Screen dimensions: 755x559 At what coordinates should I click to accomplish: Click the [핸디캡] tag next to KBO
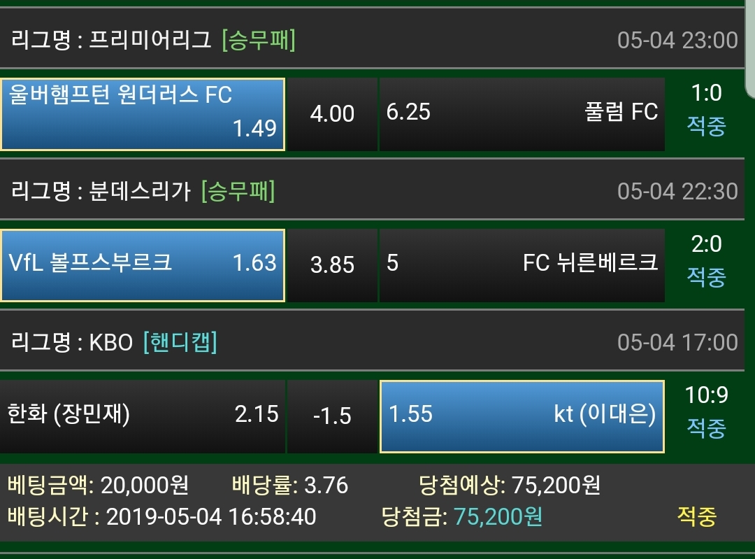click(x=180, y=342)
